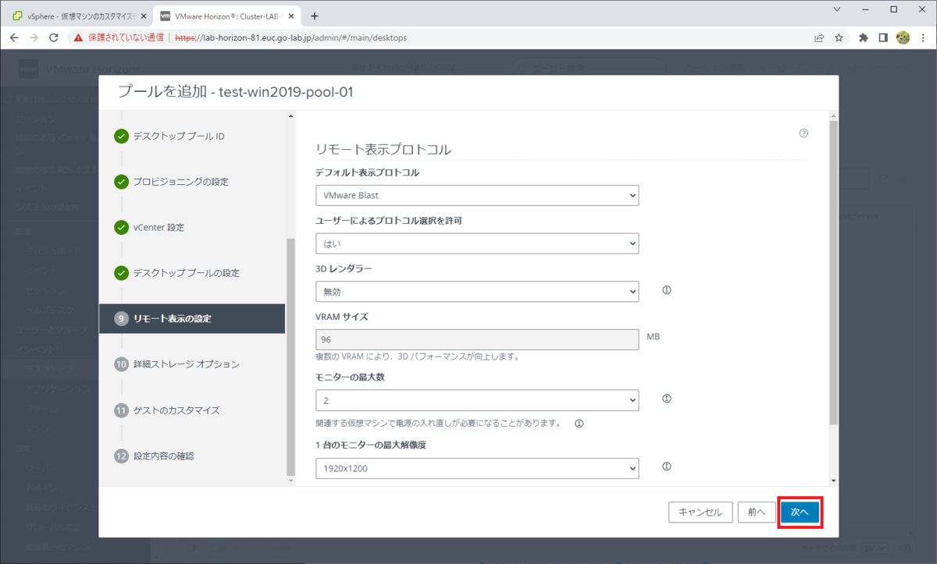The width and height of the screenshot is (937, 564).
Task: Open the デフォルト表示プロトコル dropdown showing VMware Blast
Action: (x=477, y=195)
